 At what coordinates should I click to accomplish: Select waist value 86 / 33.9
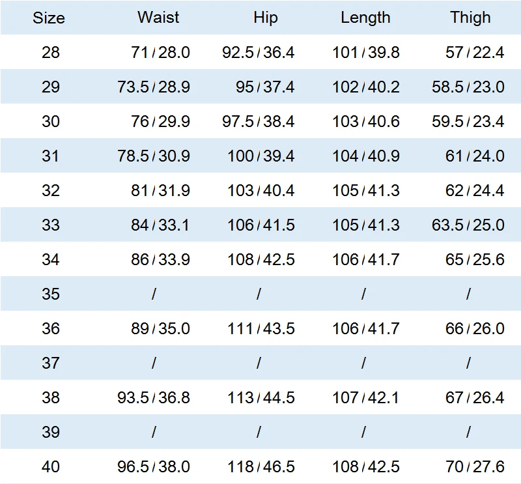coord(160,260)
